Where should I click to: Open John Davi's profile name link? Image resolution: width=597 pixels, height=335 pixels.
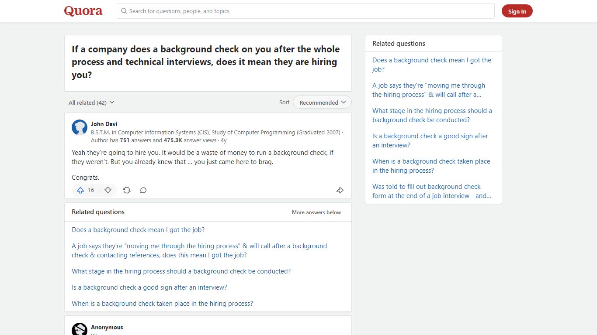tap(104, 124)
